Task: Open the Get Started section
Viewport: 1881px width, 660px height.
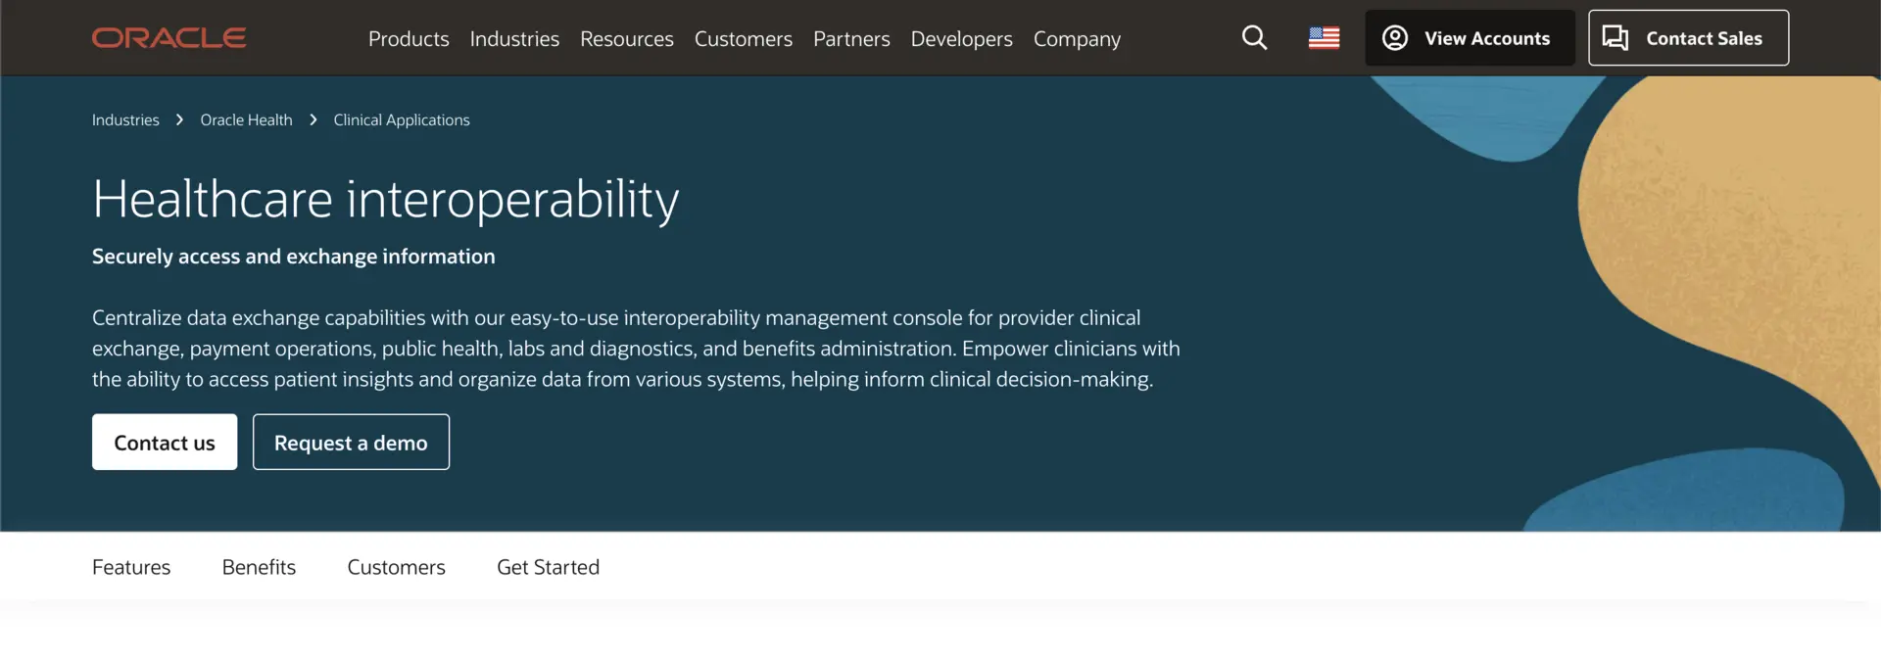Action: [x=547, y=566]
